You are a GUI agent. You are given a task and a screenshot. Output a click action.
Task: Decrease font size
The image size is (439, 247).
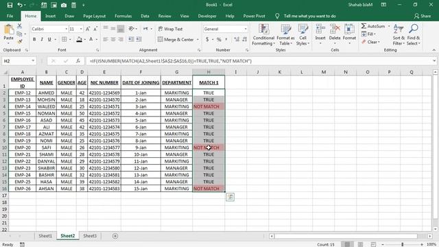click(95, 29)
